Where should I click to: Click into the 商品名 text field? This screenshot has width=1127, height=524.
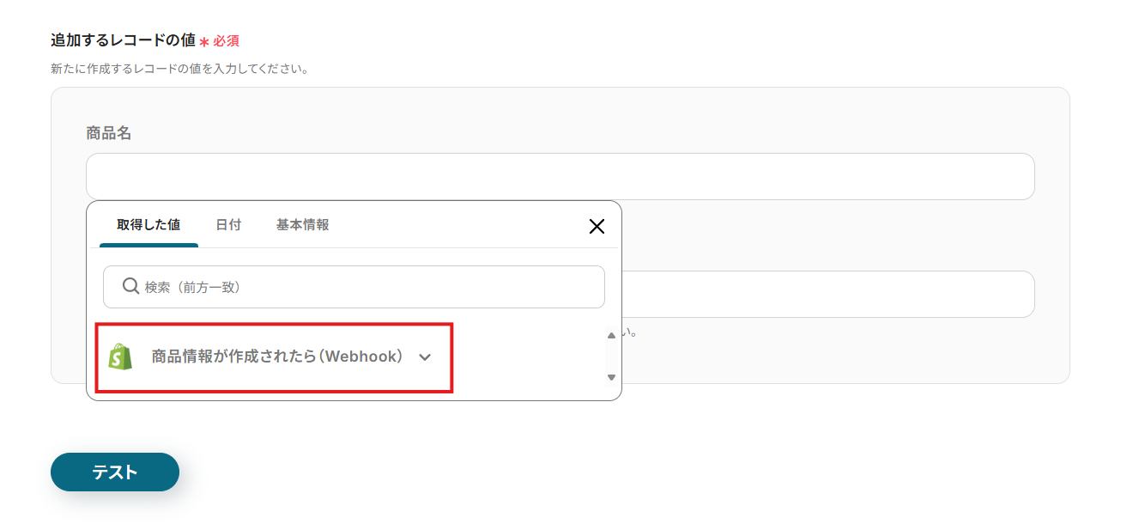tap(560, 177)
